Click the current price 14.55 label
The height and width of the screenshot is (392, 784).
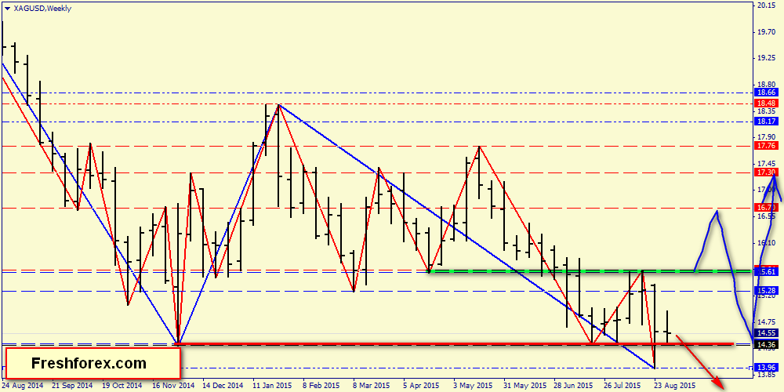click(x=767, y=333)
